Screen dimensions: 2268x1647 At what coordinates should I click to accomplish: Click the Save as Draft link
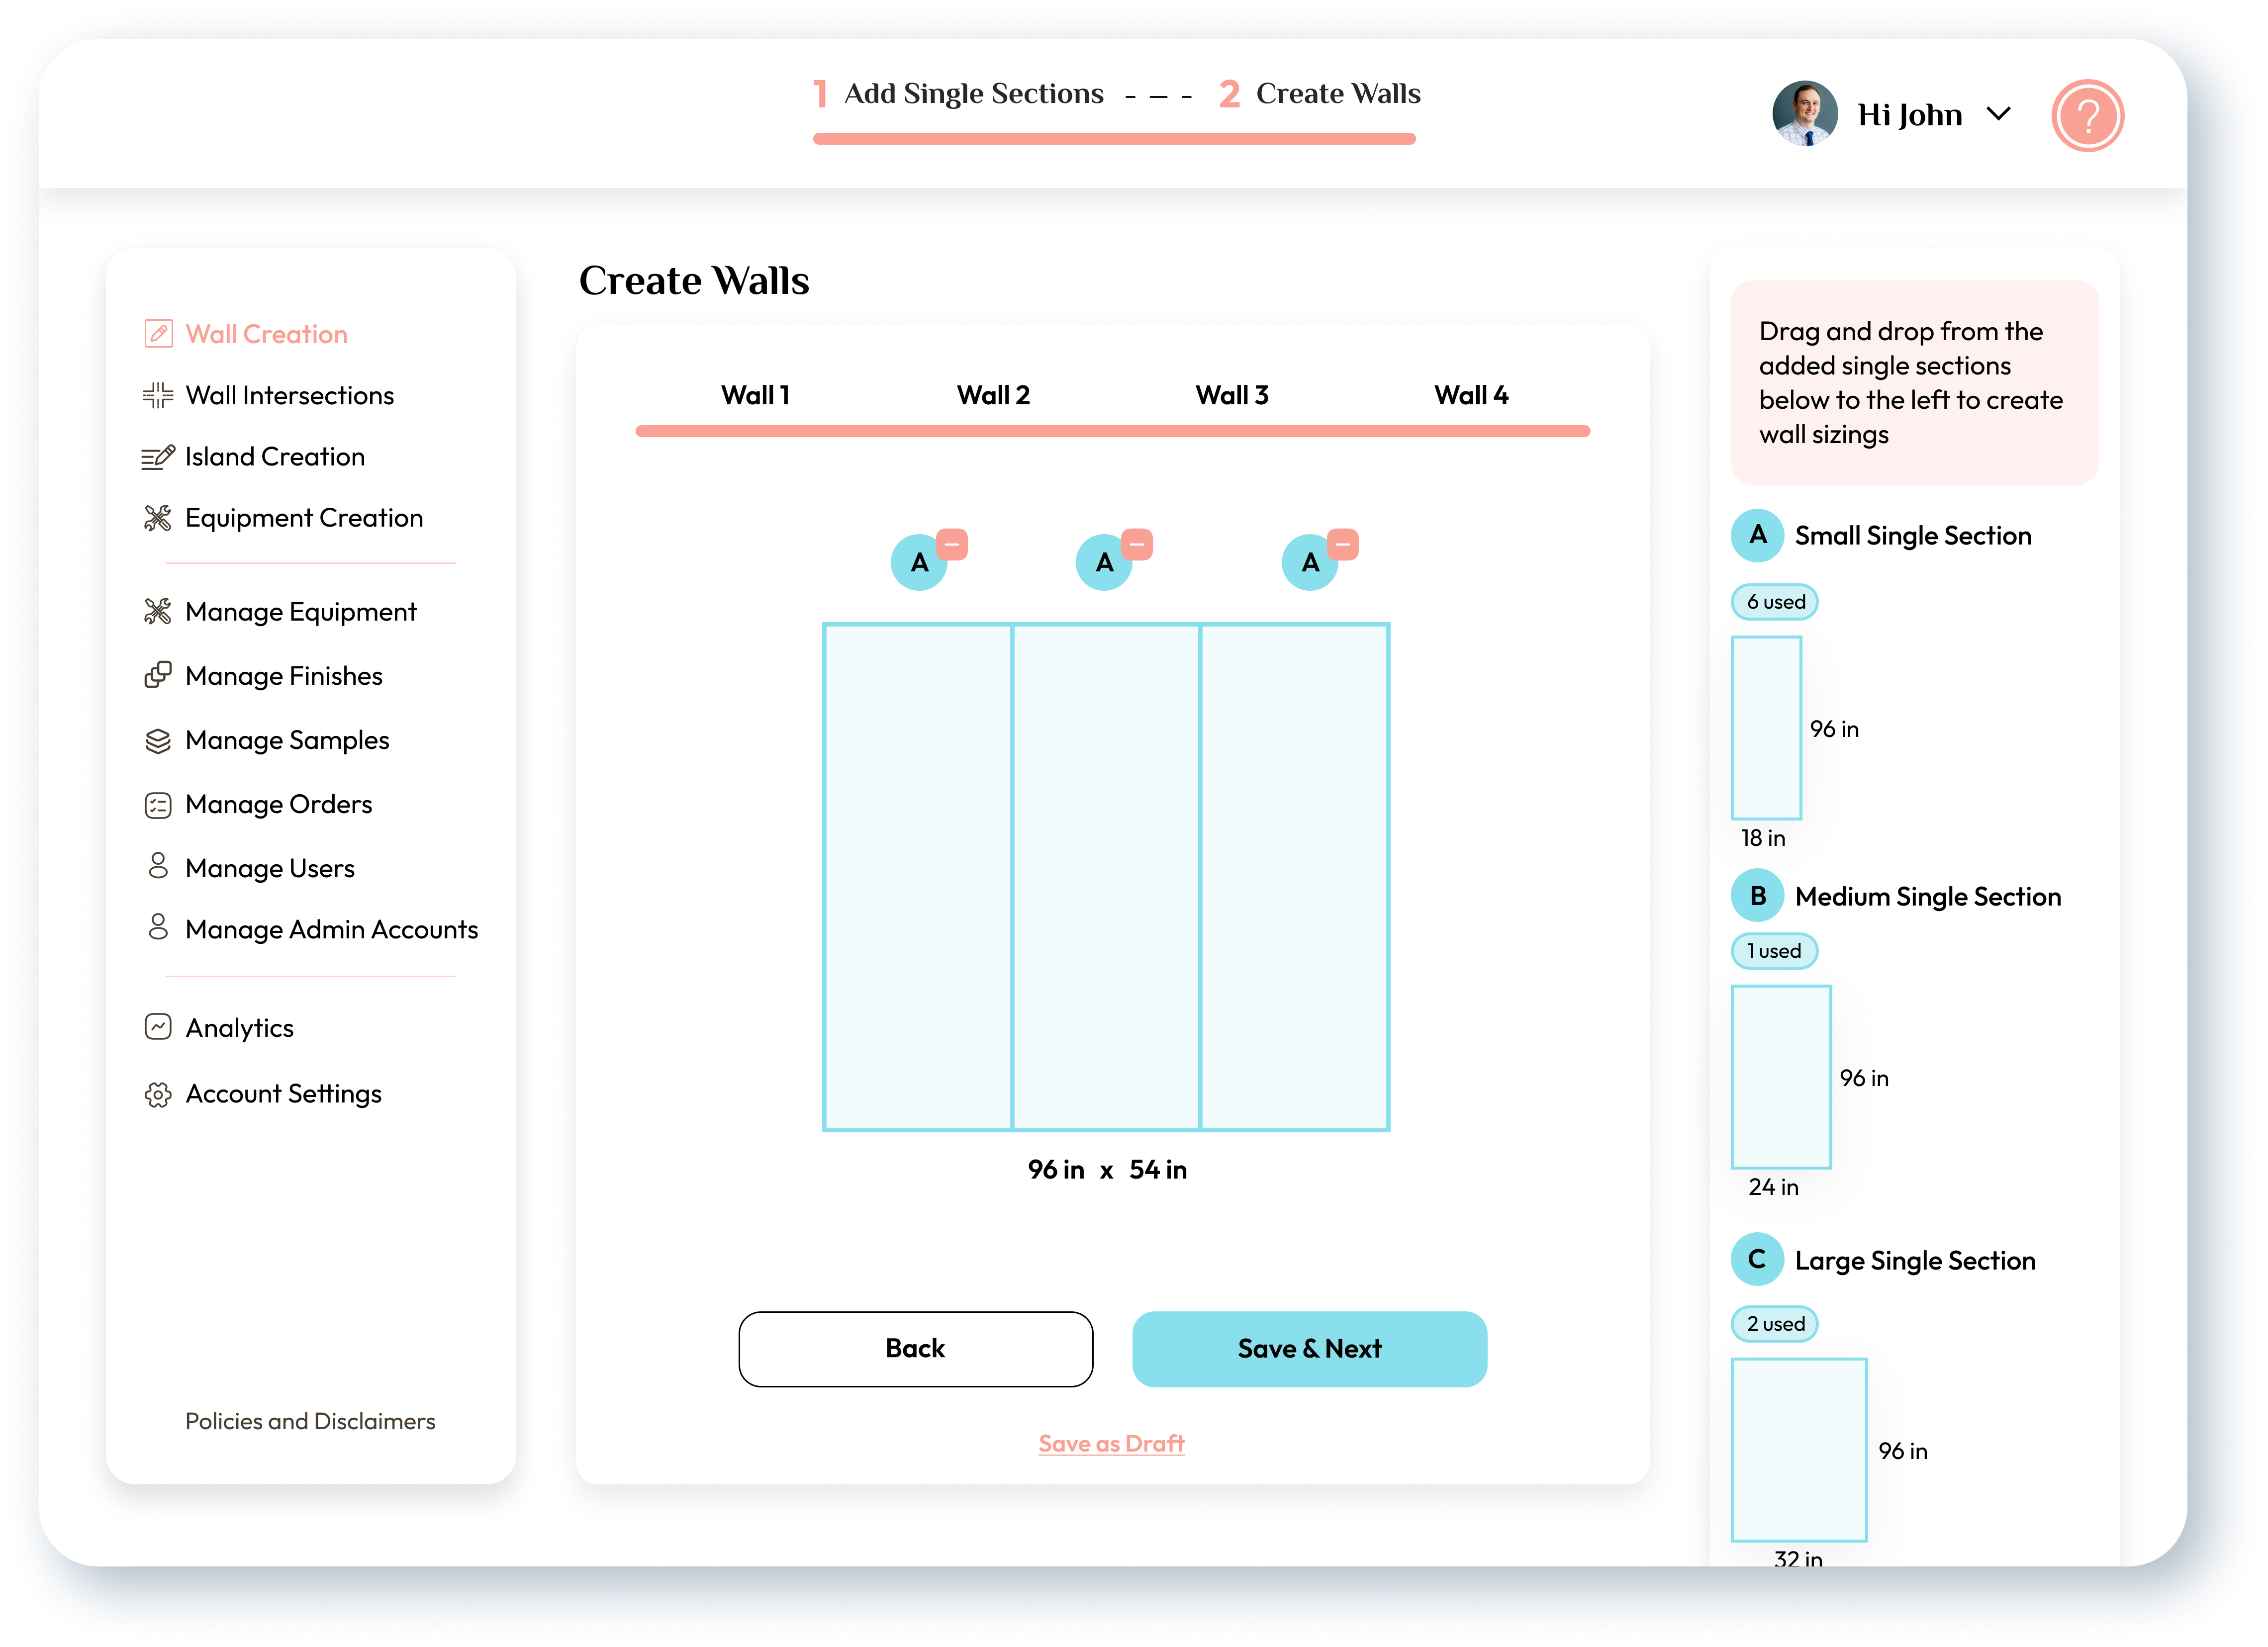[1111, 1444]
